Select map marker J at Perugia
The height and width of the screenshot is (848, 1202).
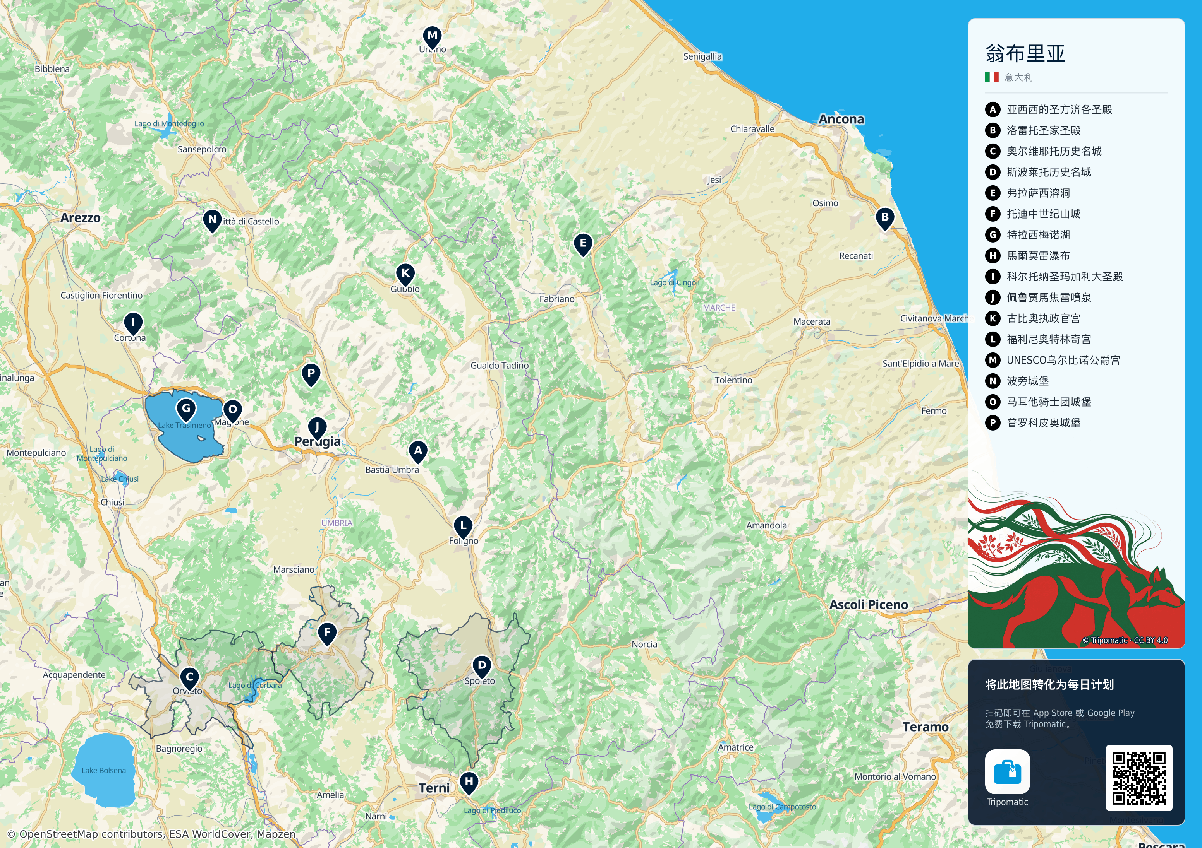(317, 429)
